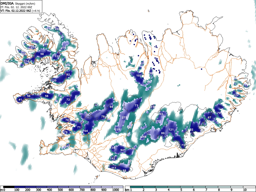Image resolution: width=256 pixels, height=192 pixels.
Task: Click the visibility value '134' on the map
Action: 113,148
